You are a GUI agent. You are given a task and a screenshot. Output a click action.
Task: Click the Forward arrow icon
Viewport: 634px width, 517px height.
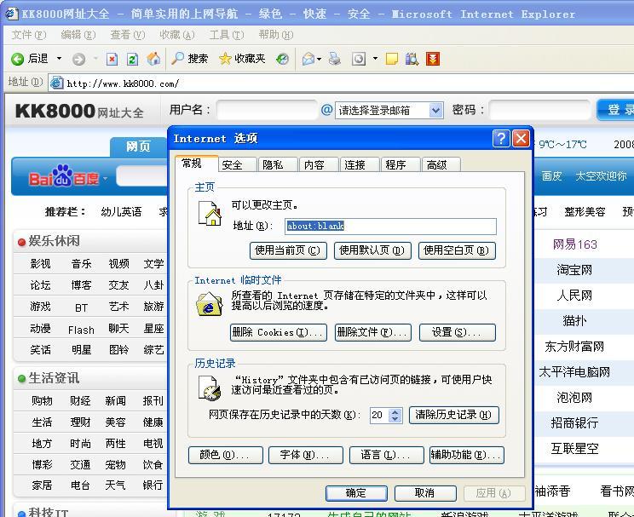tap(79, 60)
